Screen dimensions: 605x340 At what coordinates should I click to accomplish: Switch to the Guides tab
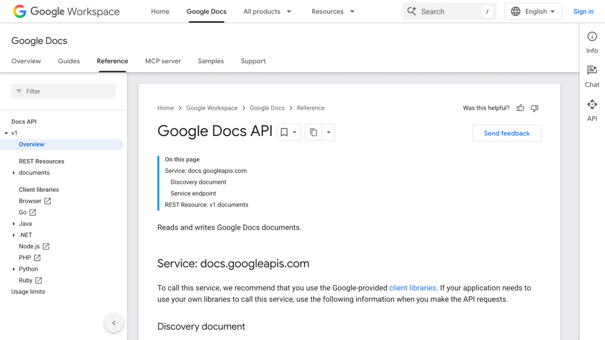[x=69, y=61]
